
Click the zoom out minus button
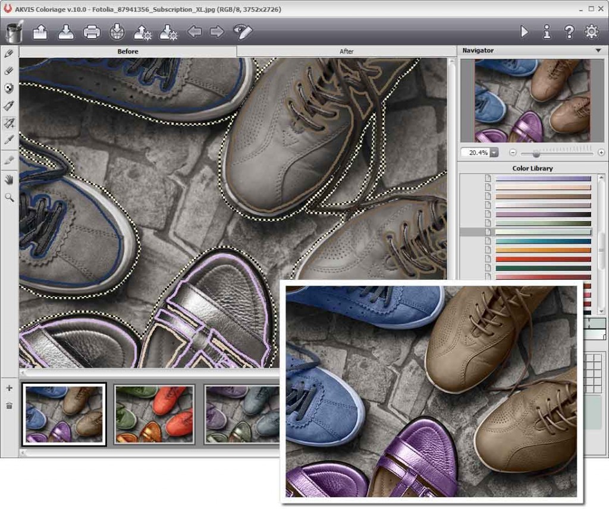(x=513, y=153)
